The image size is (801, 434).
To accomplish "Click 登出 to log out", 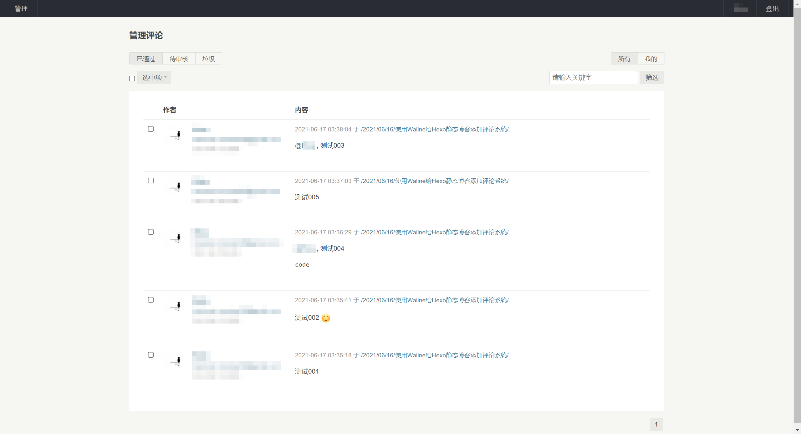I will 772,9.
